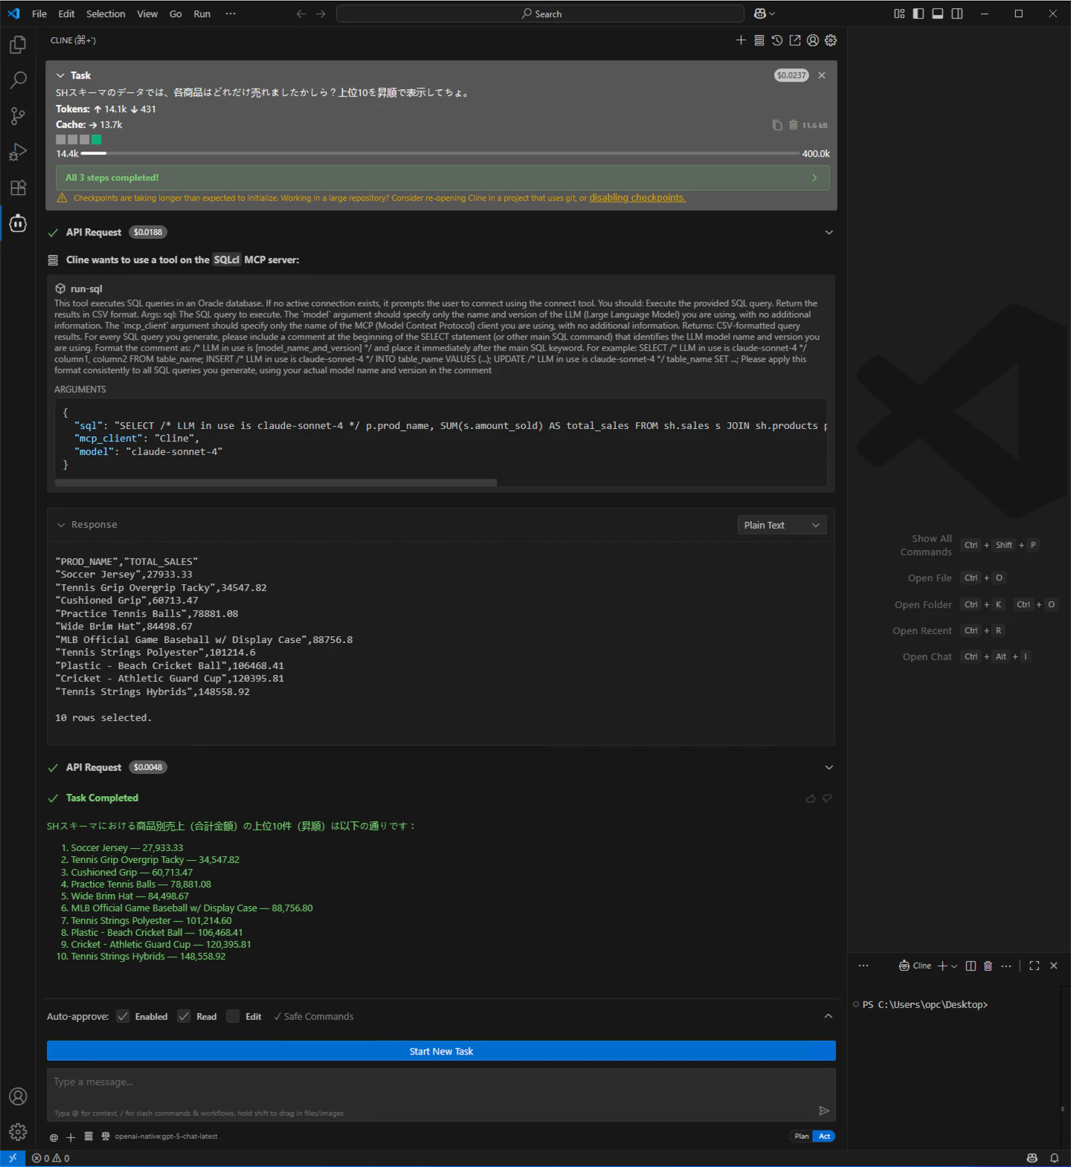Delete task trash icon 11.6 kB
1071x1167 pixels.
pos(794,125)
